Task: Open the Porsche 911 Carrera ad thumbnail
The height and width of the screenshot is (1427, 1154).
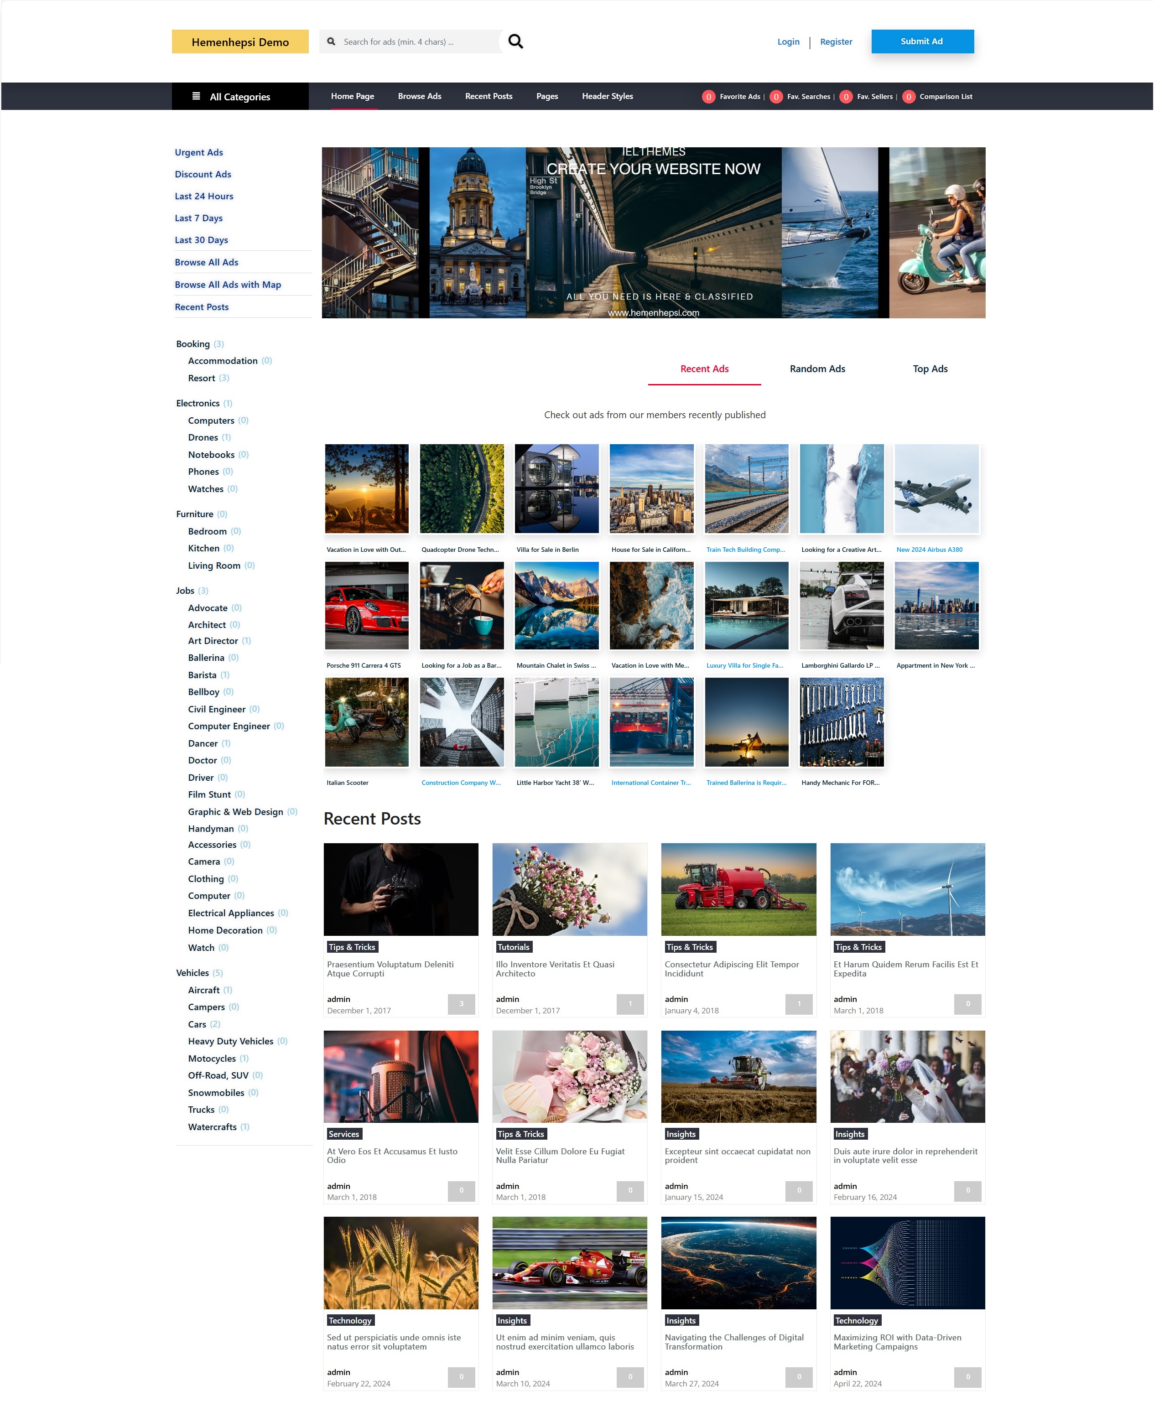Action: (x=367, y=606)
